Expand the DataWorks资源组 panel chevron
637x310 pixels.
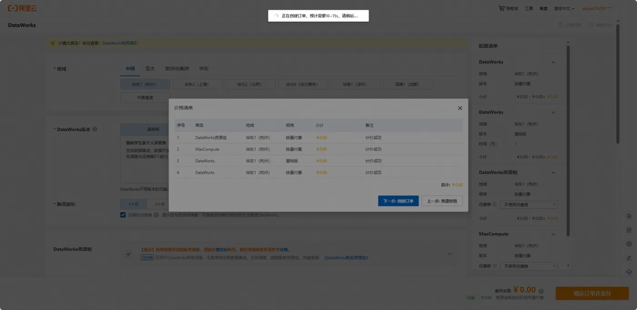(x=450, y=254)
